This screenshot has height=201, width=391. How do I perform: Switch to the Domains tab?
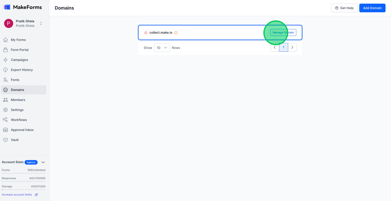click(x=17, y=90)
